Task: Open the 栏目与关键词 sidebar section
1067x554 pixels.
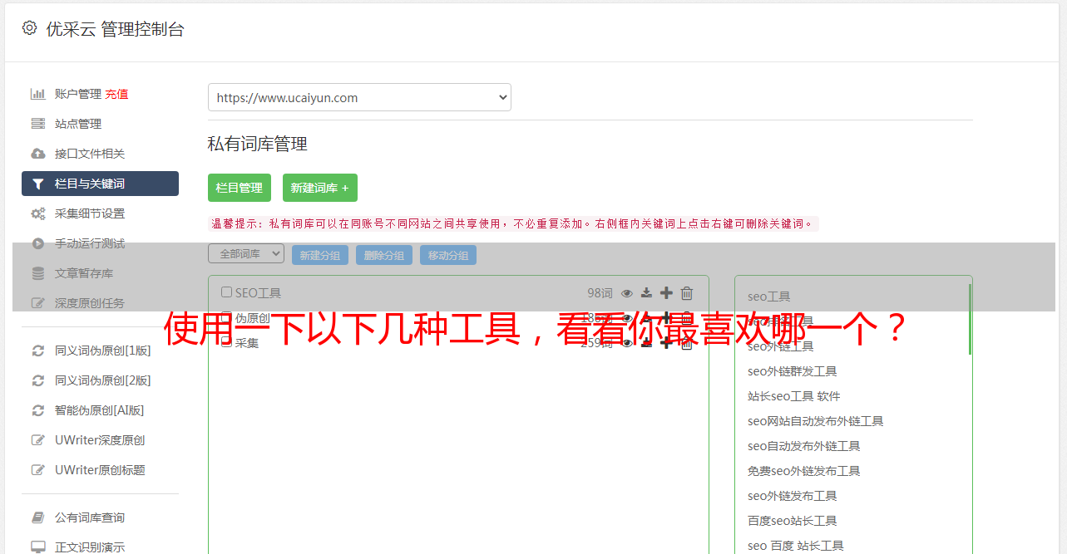Action: click(100, 184)
